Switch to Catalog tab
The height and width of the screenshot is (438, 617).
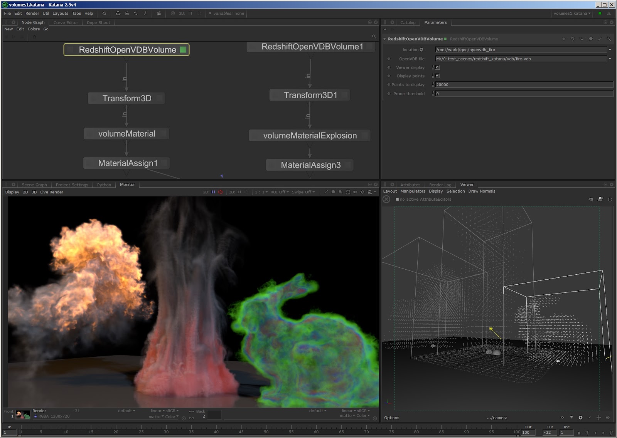(x=408, y=23)
